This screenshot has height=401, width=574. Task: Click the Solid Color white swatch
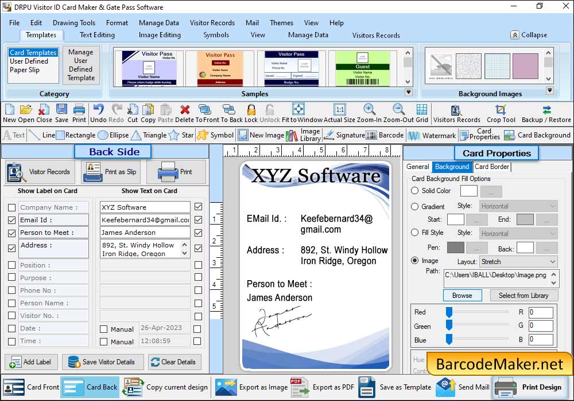(468, 191)
